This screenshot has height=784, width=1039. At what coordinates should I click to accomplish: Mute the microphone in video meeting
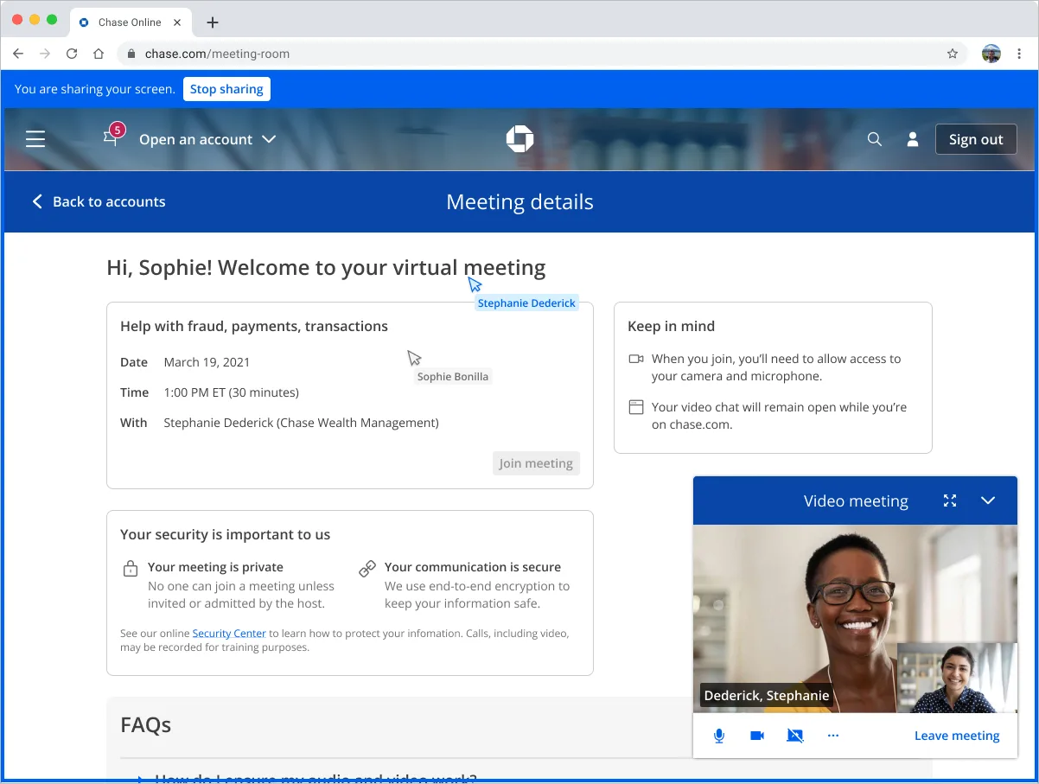tap(718, 736)
